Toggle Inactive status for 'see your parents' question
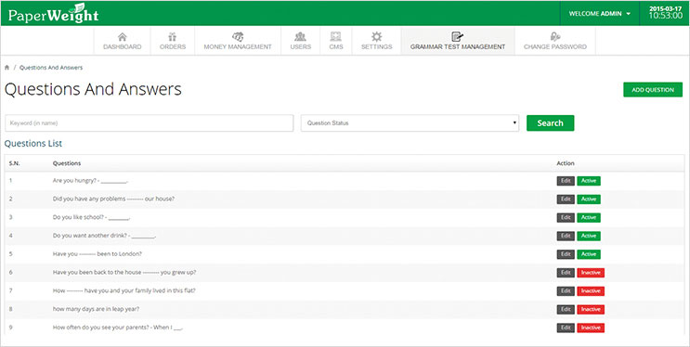The width and height of the screenshot is (690, 347). (x=591, y=328)
